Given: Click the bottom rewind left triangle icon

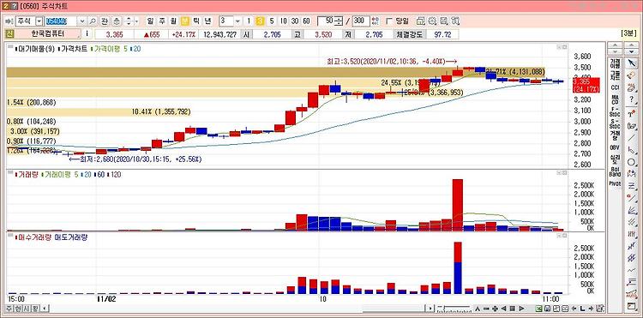Looking at the screenshot, I should [x=503, y=309].
